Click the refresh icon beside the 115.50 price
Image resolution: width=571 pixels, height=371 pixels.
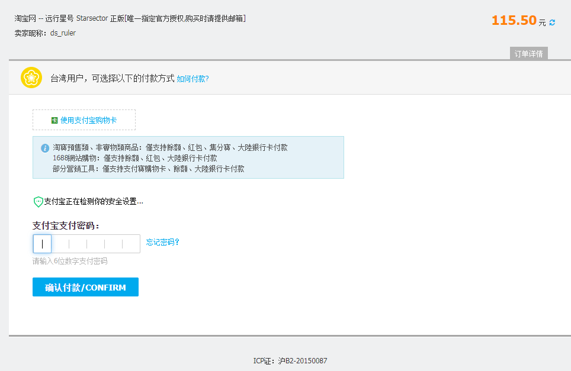click(552, 22)
